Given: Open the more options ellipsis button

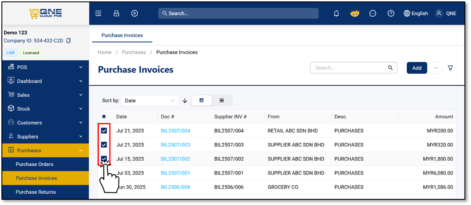Looking at the screenshot, I should point(436,68).
